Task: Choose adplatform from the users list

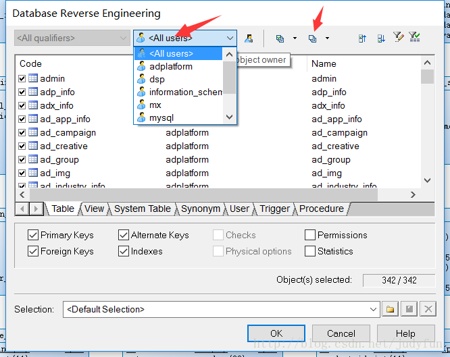Action: [178, 66]
